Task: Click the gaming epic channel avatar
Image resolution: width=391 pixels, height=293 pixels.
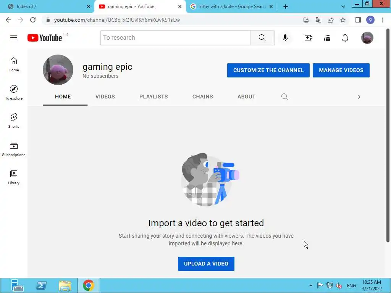Action: 58,70
